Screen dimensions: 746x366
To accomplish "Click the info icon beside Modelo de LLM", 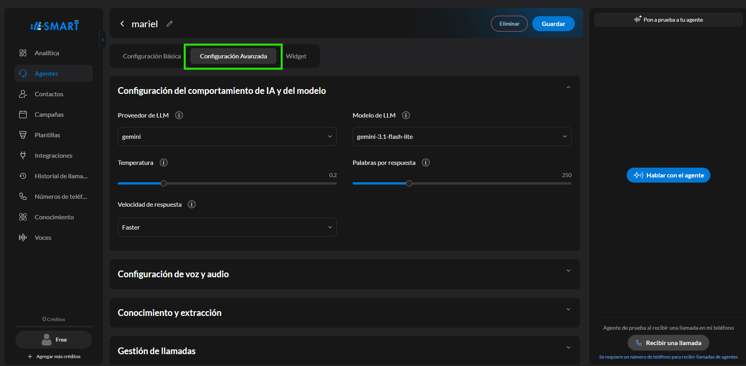I will (406, 115).
